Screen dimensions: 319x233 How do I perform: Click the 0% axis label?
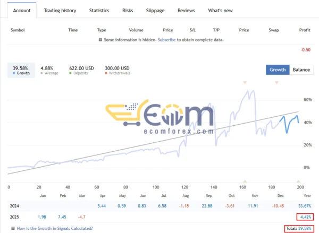coord(307,168)
